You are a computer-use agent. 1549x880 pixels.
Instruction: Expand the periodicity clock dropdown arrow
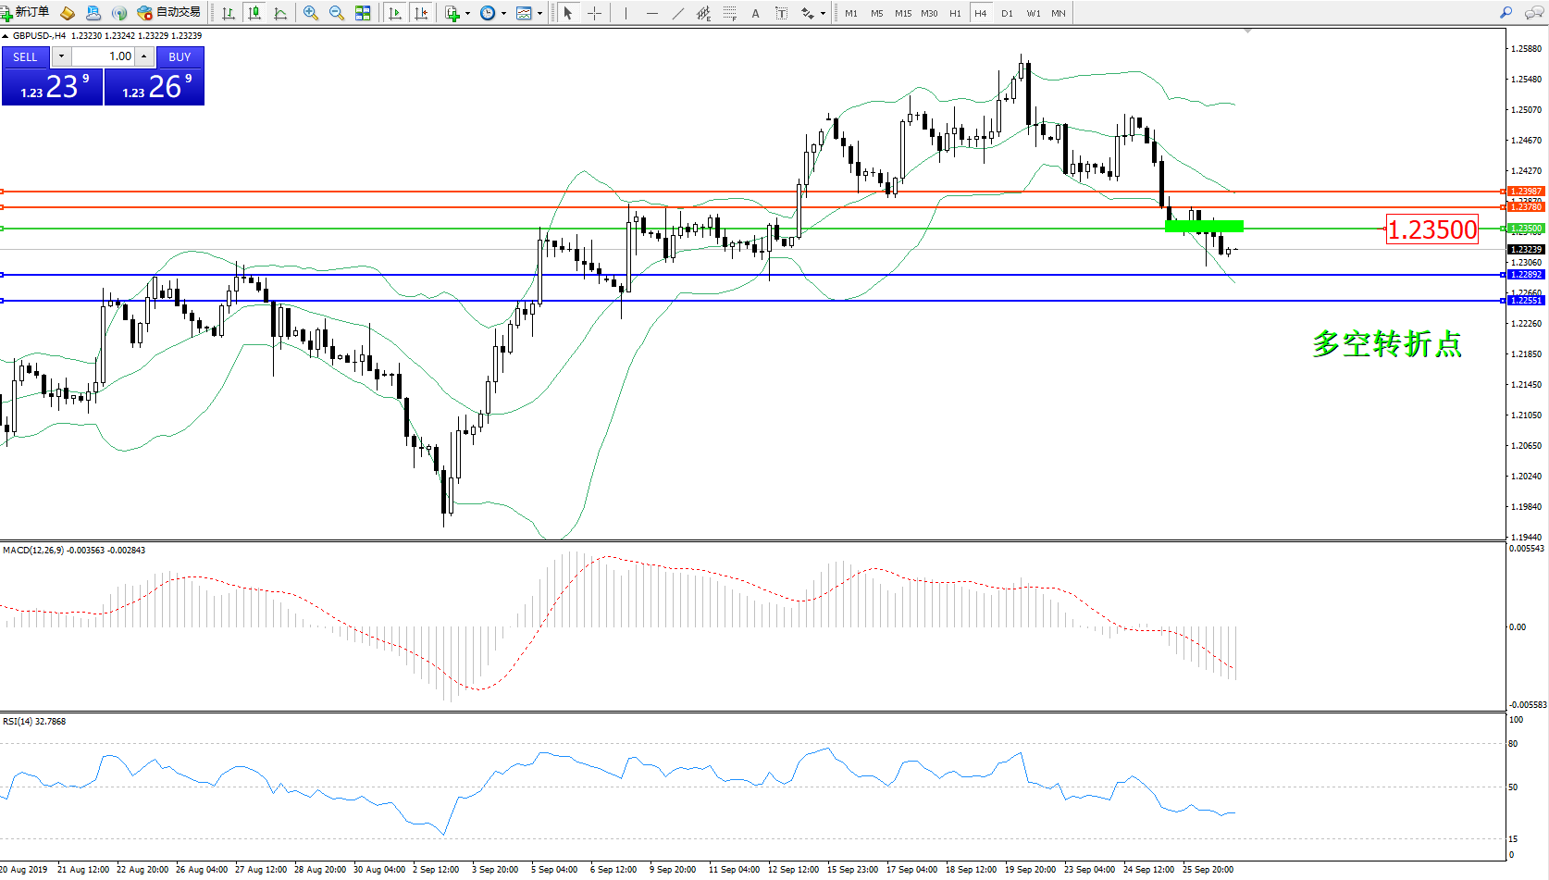click(x=503, y=14)
